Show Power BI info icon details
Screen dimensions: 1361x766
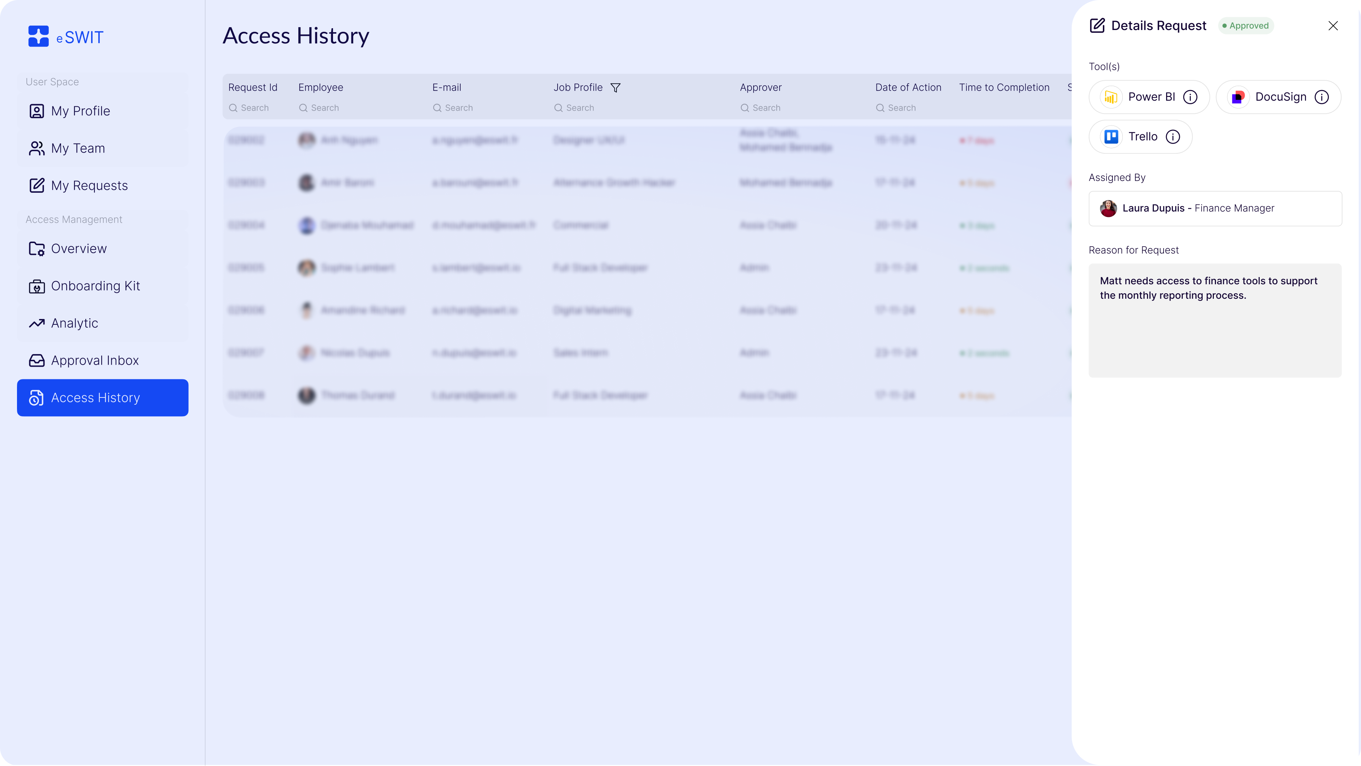tap(1190, 97)
